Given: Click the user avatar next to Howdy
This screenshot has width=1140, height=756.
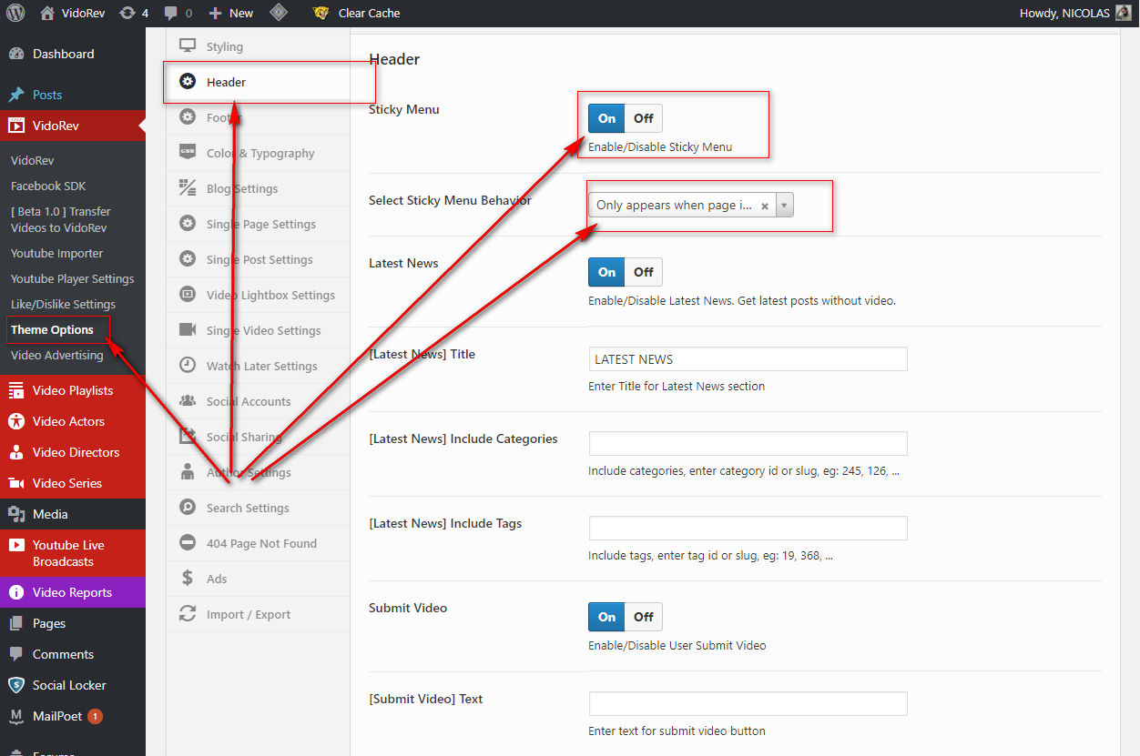Looking at the screenshot, I should click(x=1124, y=13).
